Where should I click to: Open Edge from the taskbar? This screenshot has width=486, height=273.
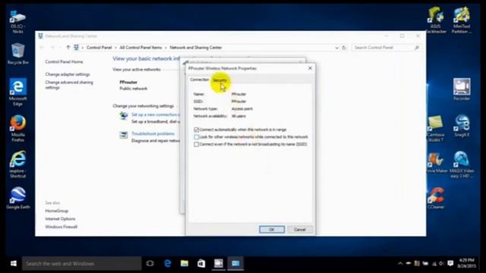click(x=167, y=263)
